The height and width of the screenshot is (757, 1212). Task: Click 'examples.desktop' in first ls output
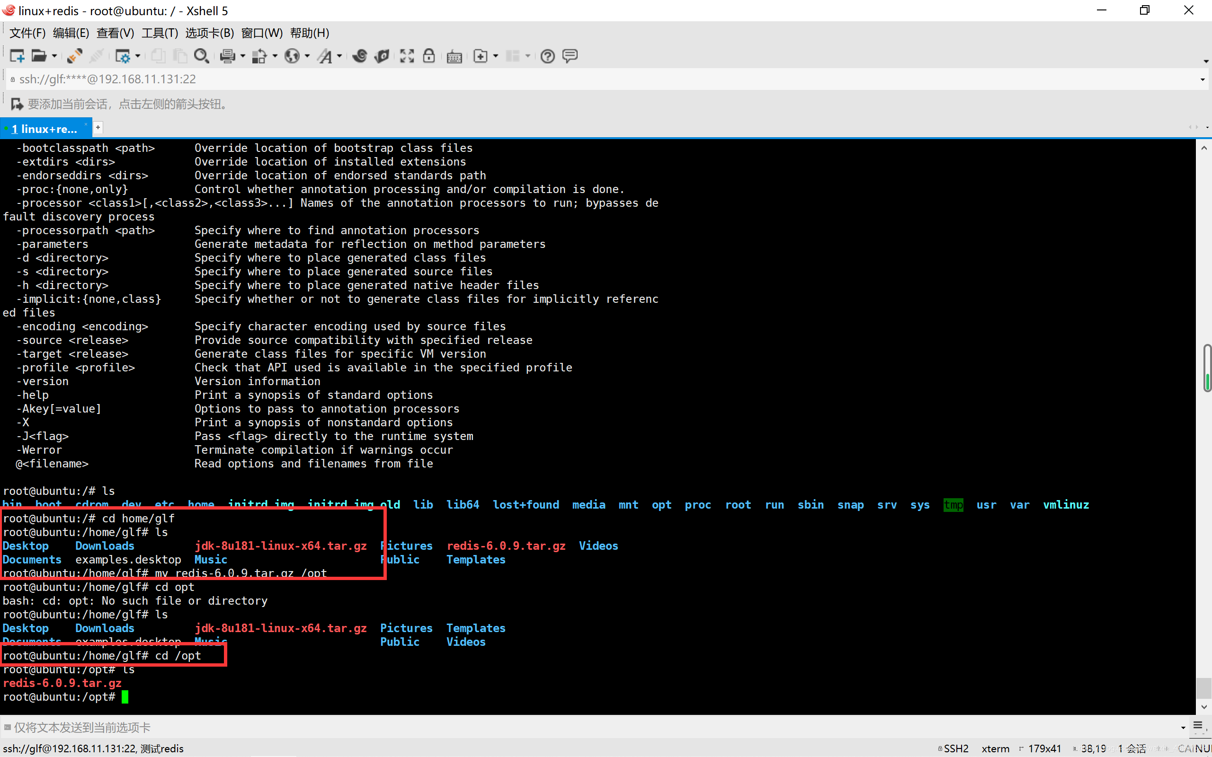[x=128, y=559]
